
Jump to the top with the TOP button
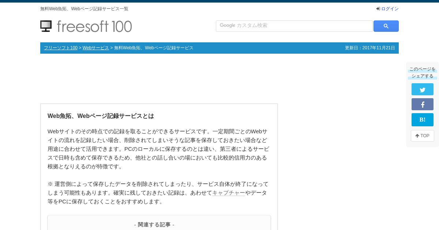[x=423, y=136]
